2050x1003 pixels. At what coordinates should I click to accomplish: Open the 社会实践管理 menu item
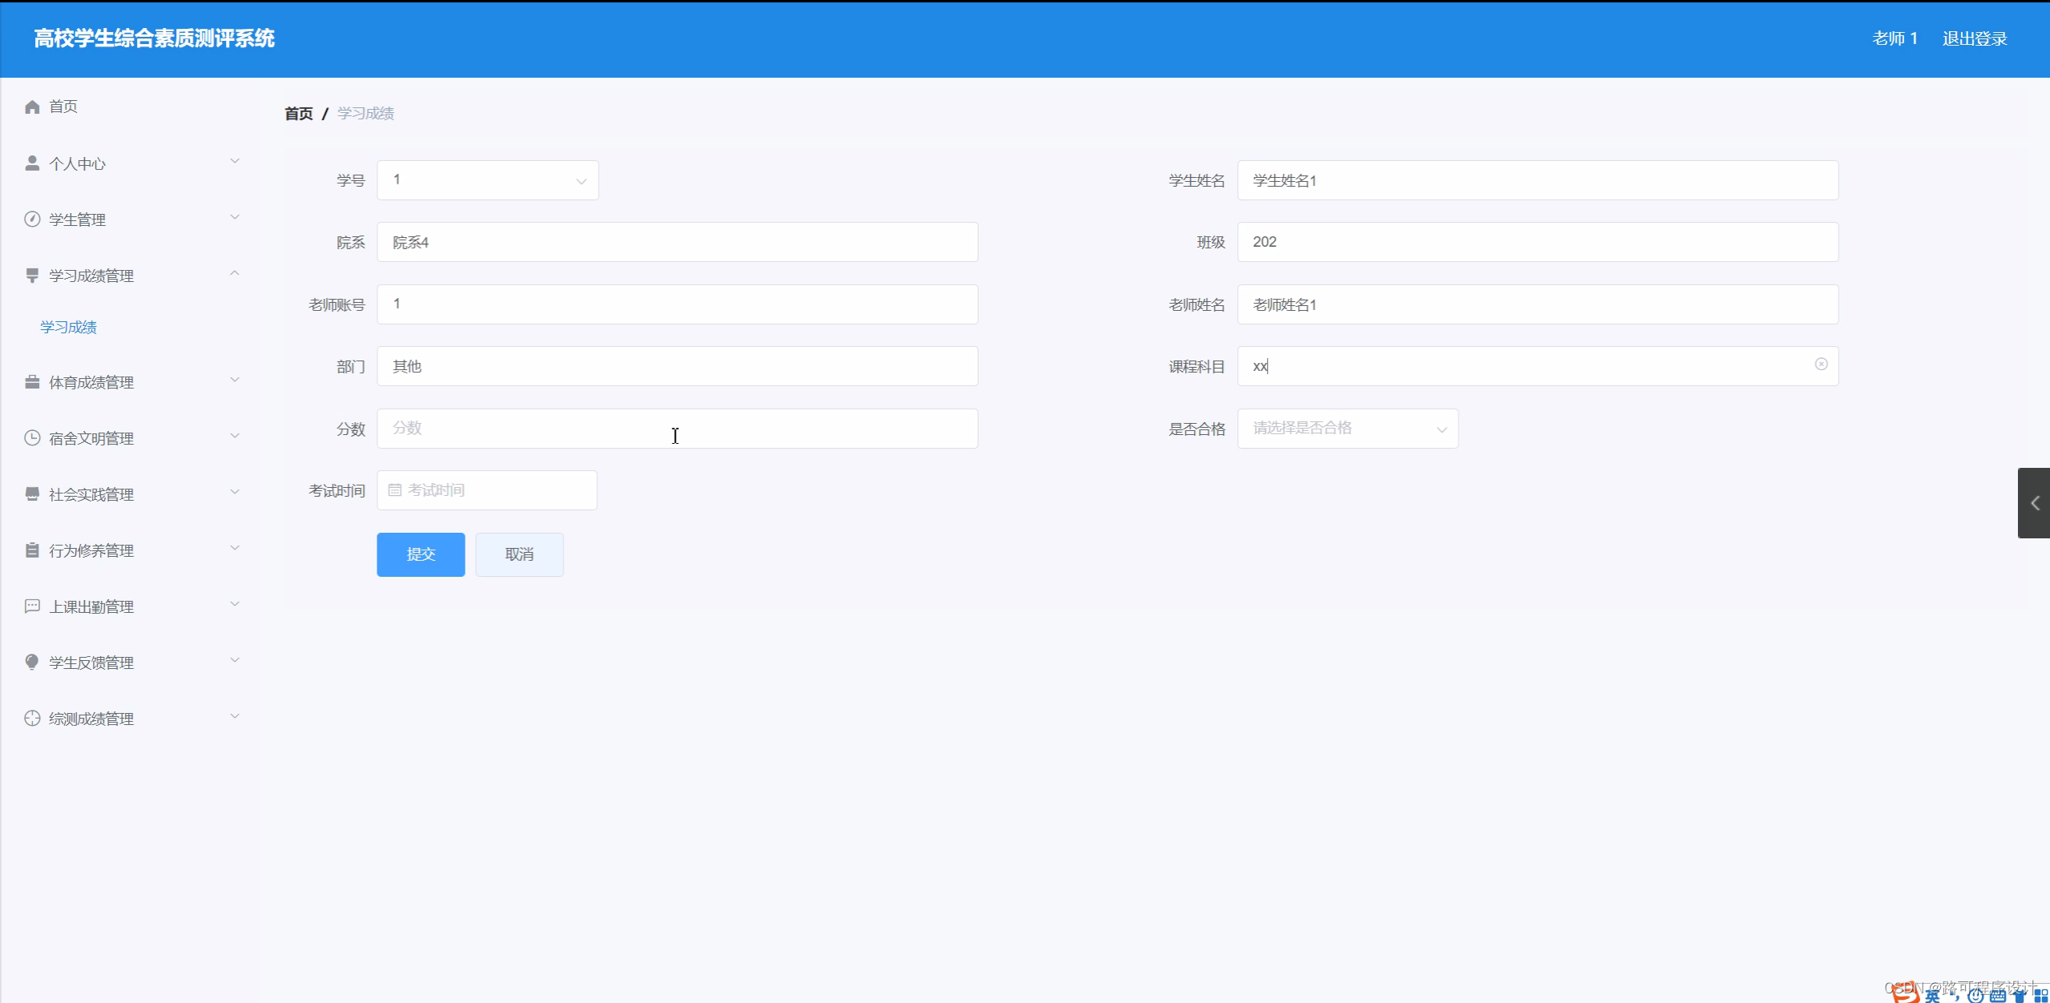click(91, 494)
